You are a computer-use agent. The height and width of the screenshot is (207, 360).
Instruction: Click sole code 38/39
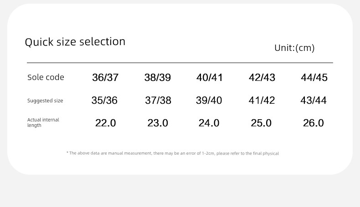(158, 77)
